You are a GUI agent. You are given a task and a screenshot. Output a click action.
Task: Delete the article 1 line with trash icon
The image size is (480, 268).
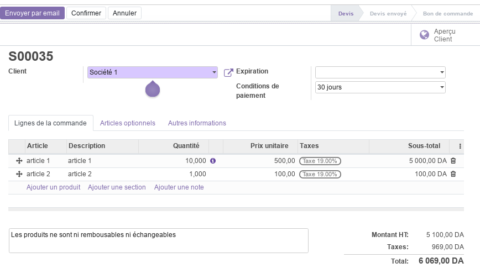click(x=453, y=161)
